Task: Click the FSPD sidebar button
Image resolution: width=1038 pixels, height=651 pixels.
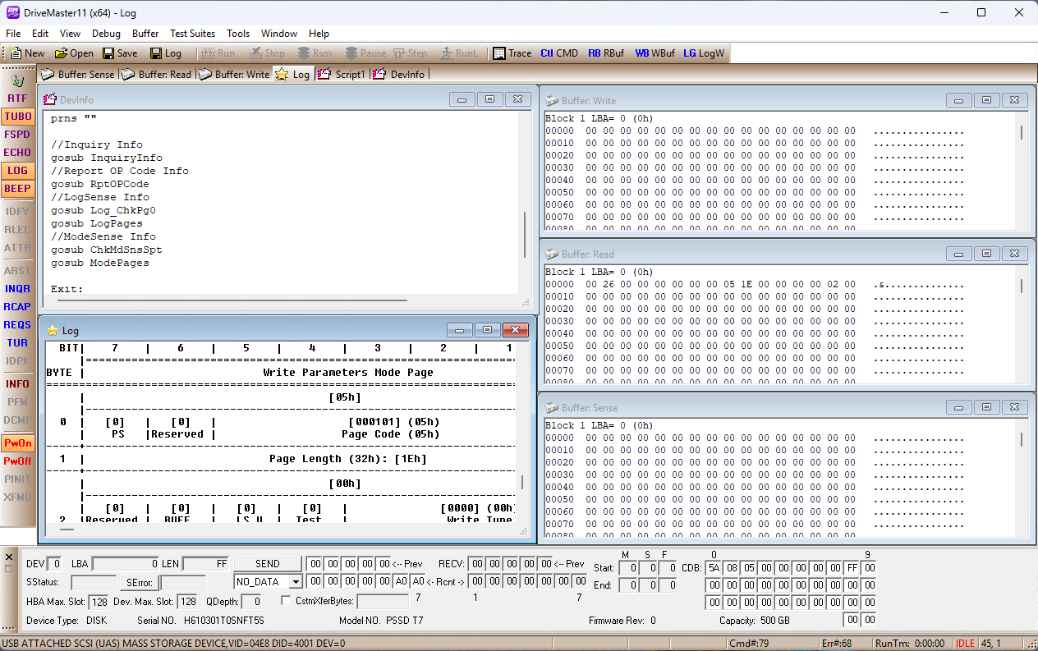Action: [x=17, y=134]
